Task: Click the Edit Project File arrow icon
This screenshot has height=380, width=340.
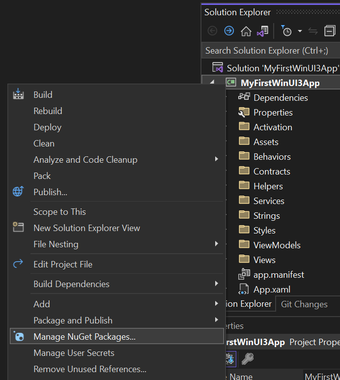Action: pos(18,263)
